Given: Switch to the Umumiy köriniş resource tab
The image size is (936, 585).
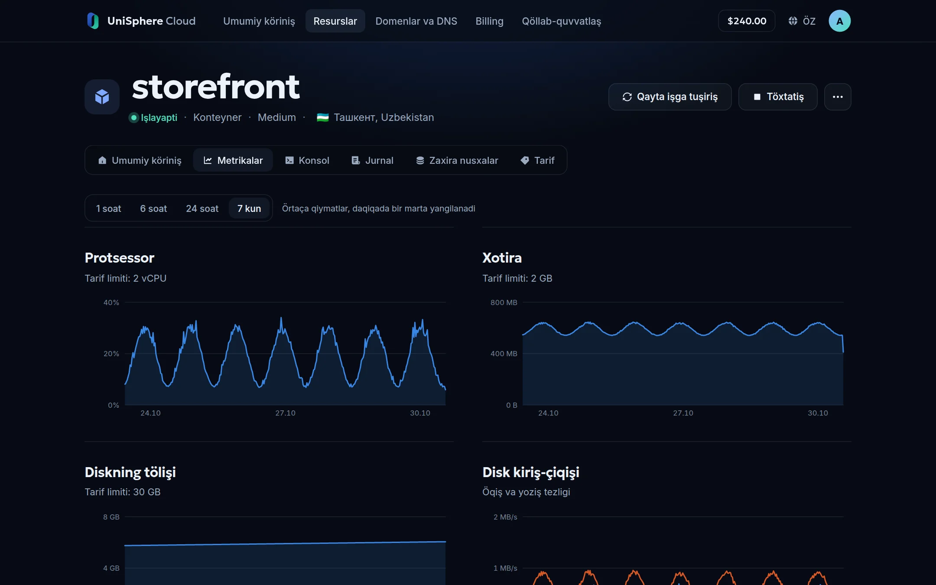Looking at the screenshot, I should [140, 160].
